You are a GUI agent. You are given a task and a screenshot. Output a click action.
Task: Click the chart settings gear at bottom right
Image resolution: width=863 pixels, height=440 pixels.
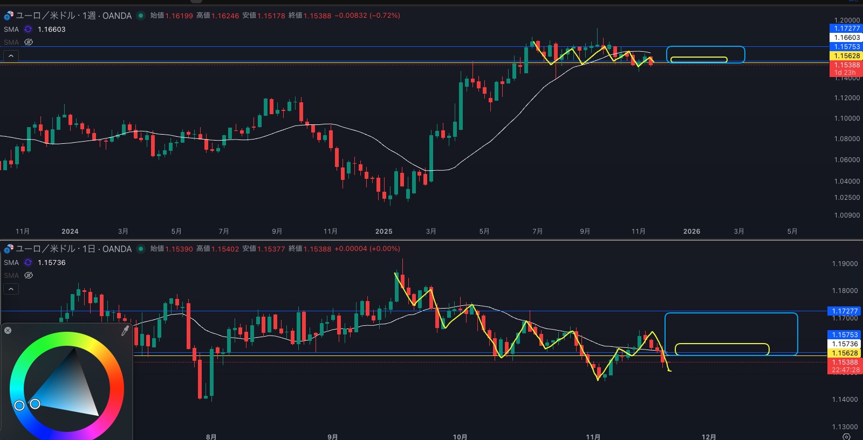point(846,436)
